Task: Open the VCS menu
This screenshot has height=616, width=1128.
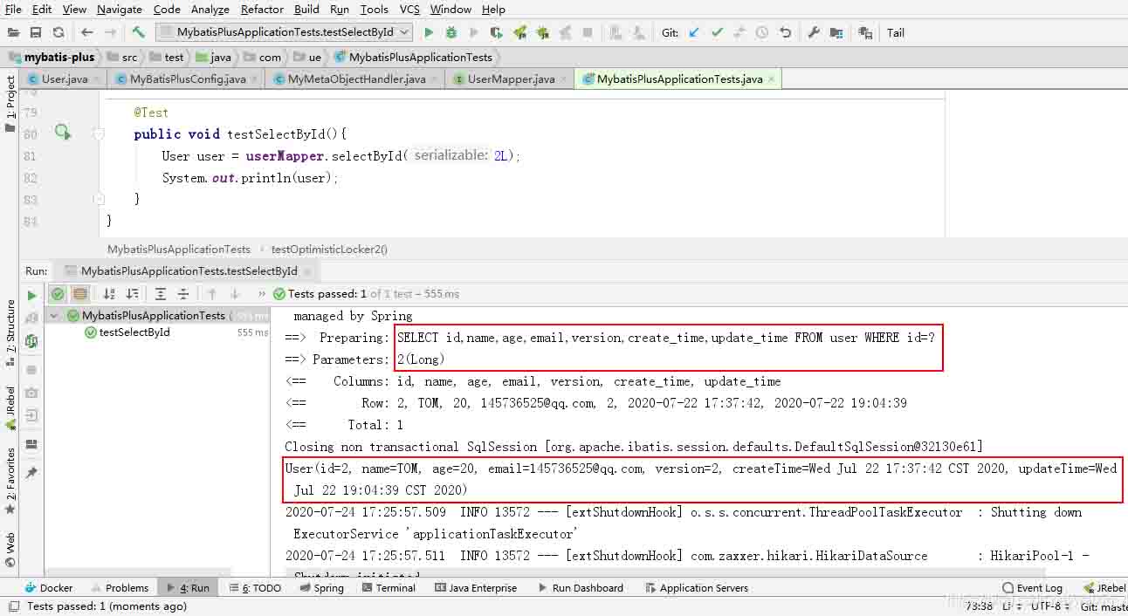Action: [409, 9]
